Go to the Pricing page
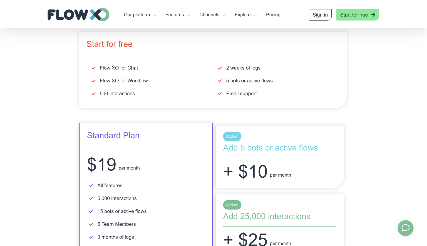 [x=273, y=15]
